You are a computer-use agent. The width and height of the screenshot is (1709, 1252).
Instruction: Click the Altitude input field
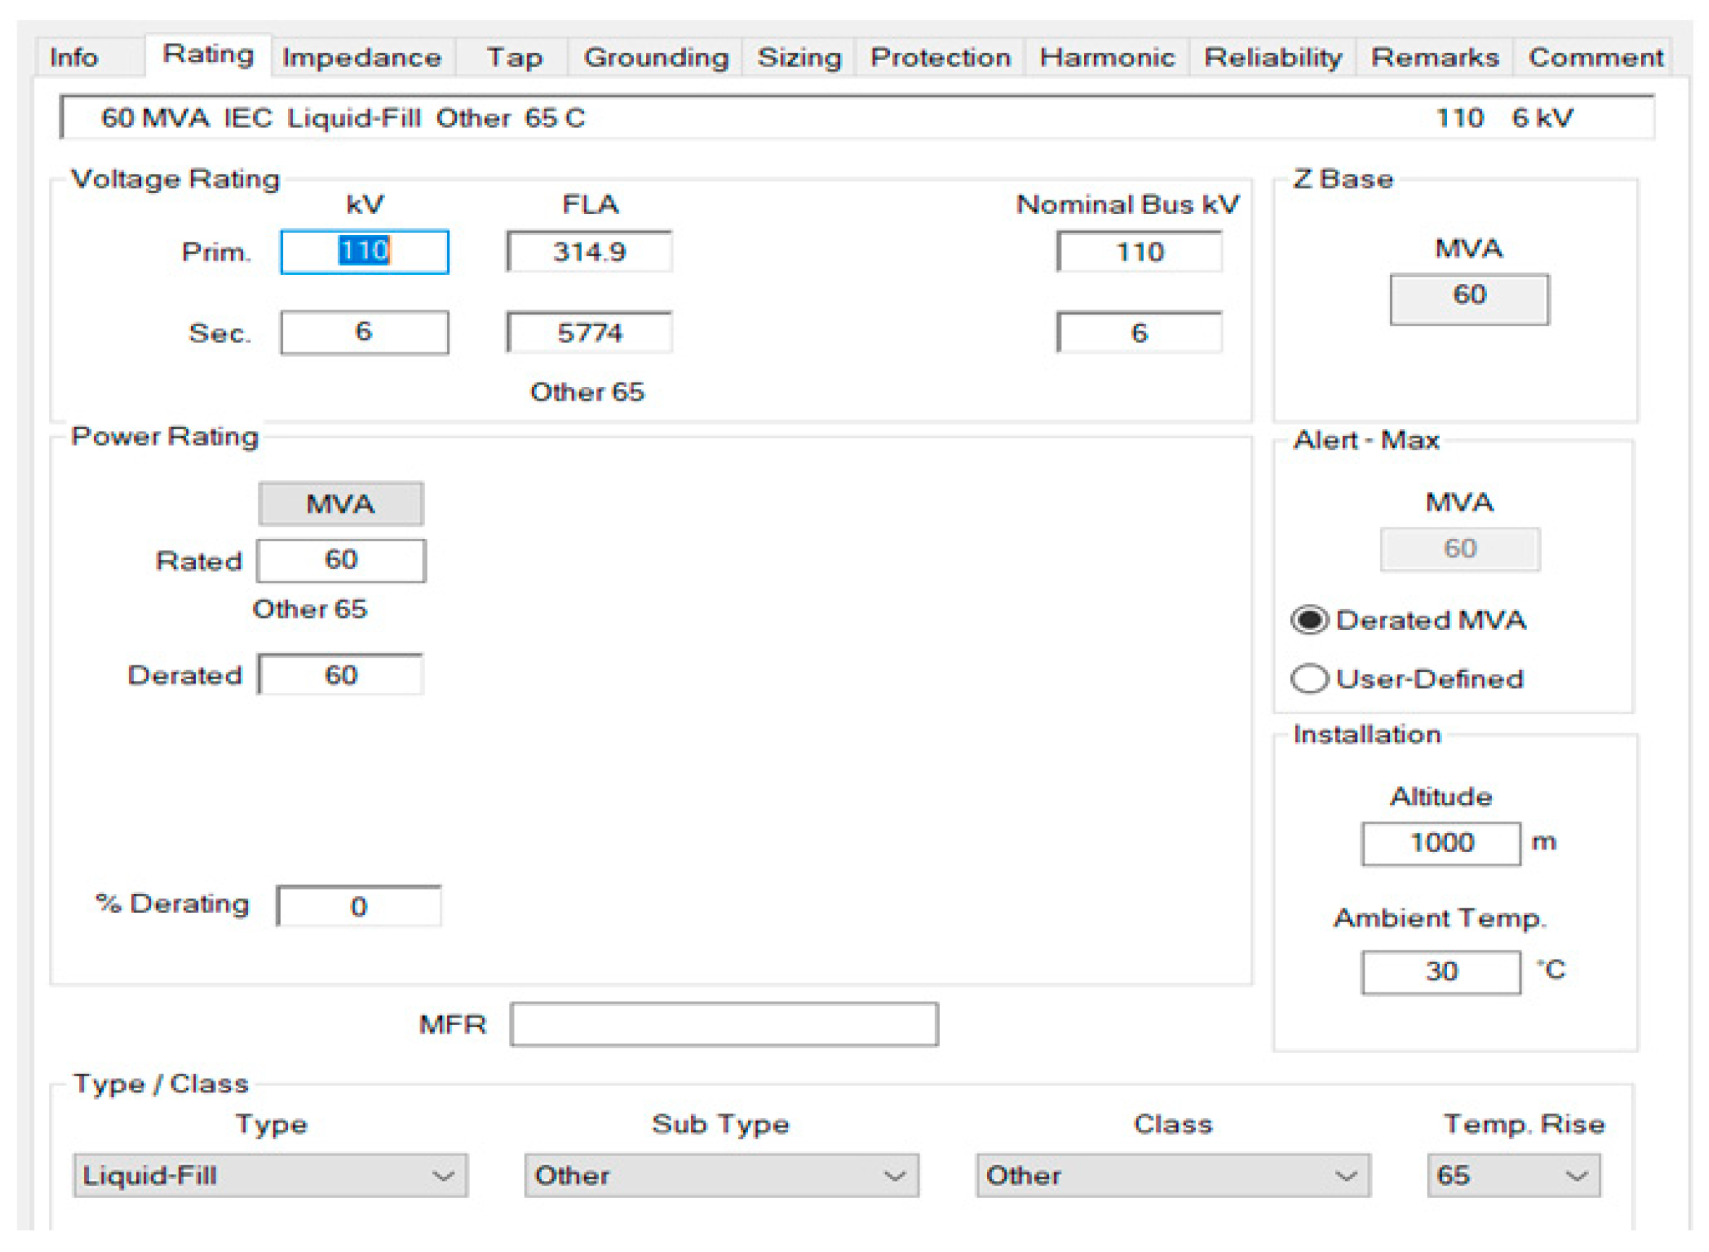coord(1441,843)
